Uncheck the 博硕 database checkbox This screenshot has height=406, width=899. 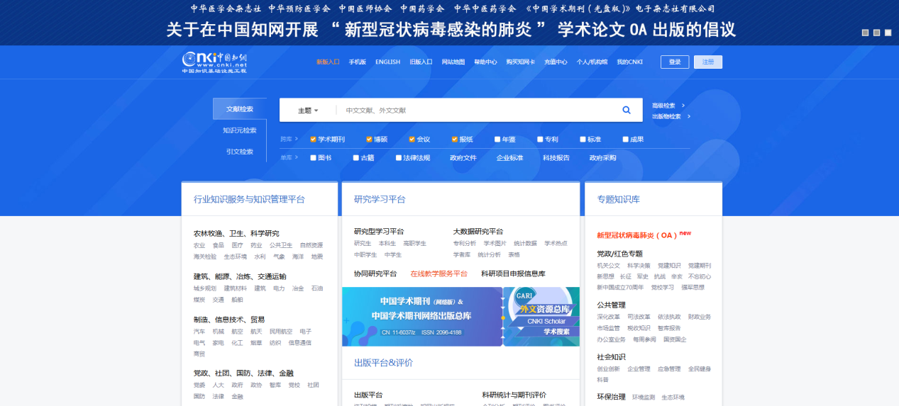(x=369, y=140)
